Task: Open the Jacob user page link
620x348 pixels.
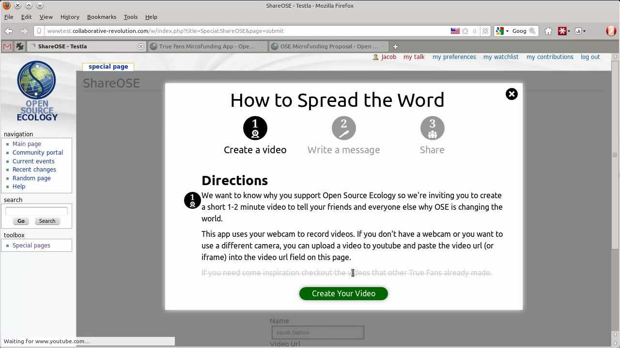Action: click(x=388, y=57)
